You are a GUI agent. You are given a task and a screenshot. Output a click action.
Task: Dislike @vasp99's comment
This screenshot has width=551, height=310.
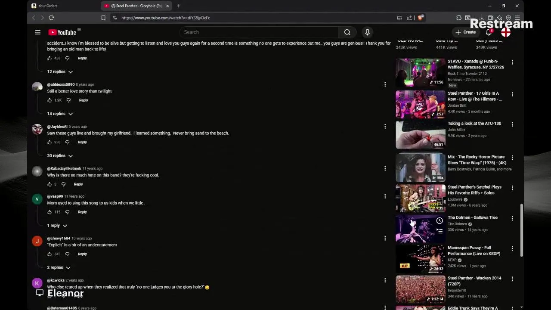67,212
